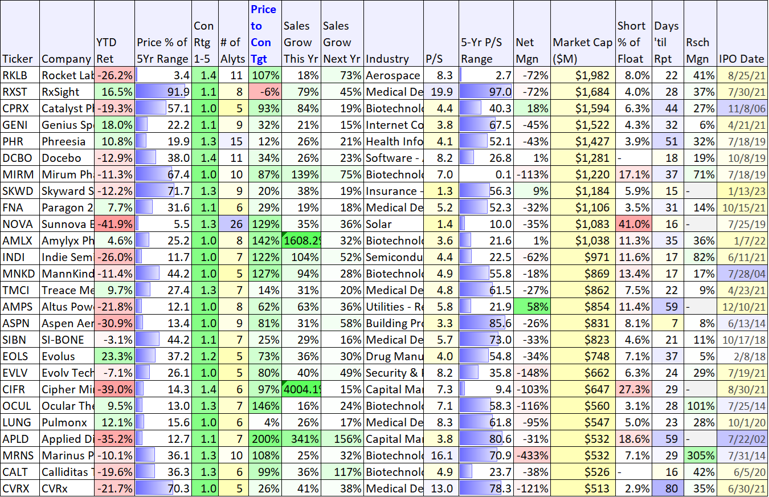This screenshot has height=497, width=769.
Task: Click price to target -6% for RXST
Action: [265, 92]
